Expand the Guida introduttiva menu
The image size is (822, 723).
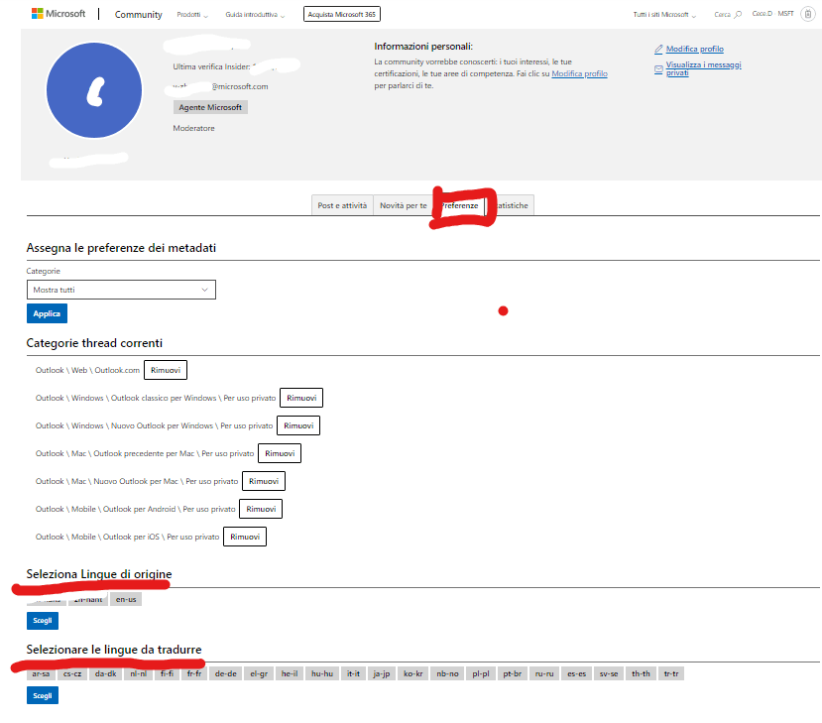pos(255,15)
